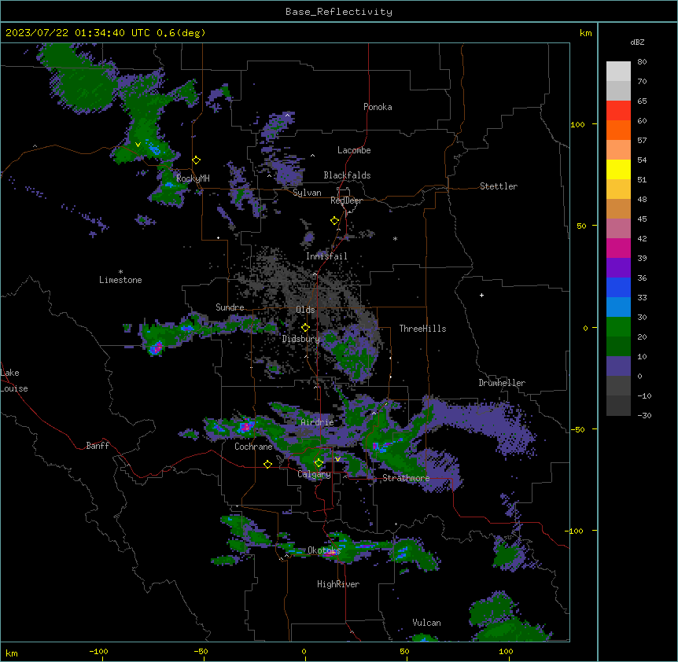Pick the magenta 39-42 dBZ legend band

(618, 248)
